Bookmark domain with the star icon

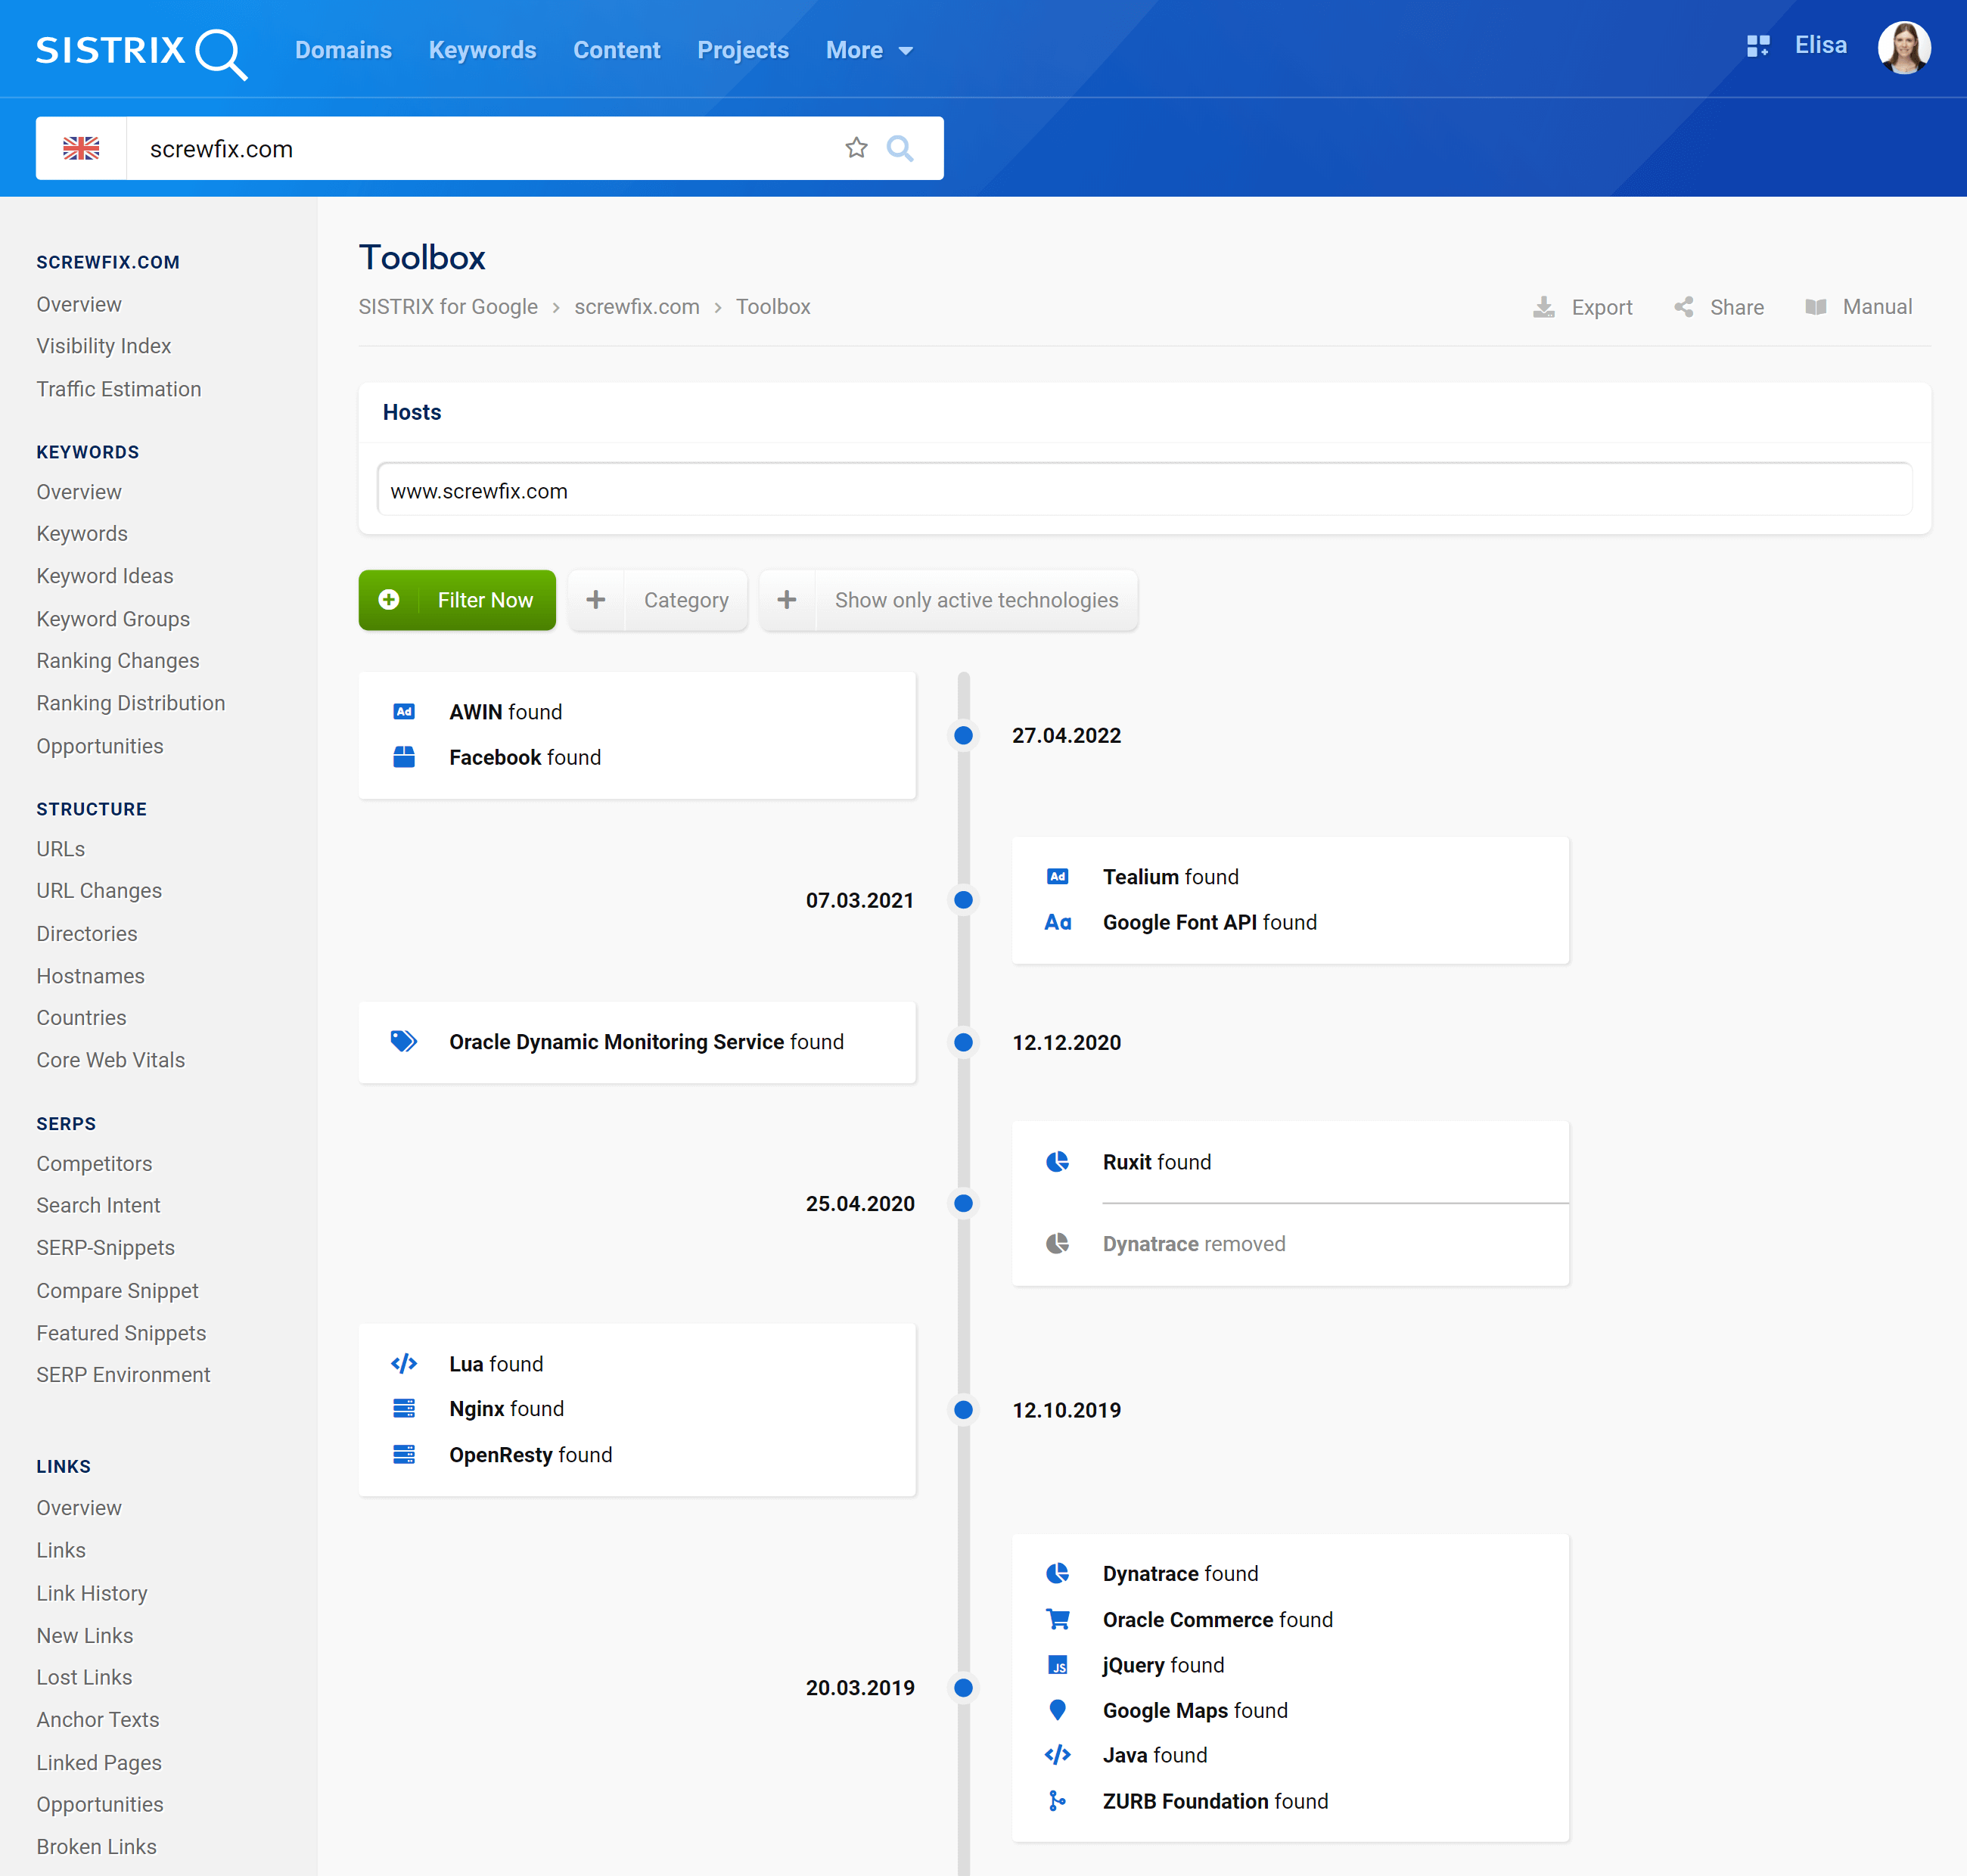click(856, 148)
